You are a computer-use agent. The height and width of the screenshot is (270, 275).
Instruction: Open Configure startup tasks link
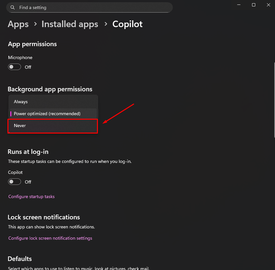[31, 196]
